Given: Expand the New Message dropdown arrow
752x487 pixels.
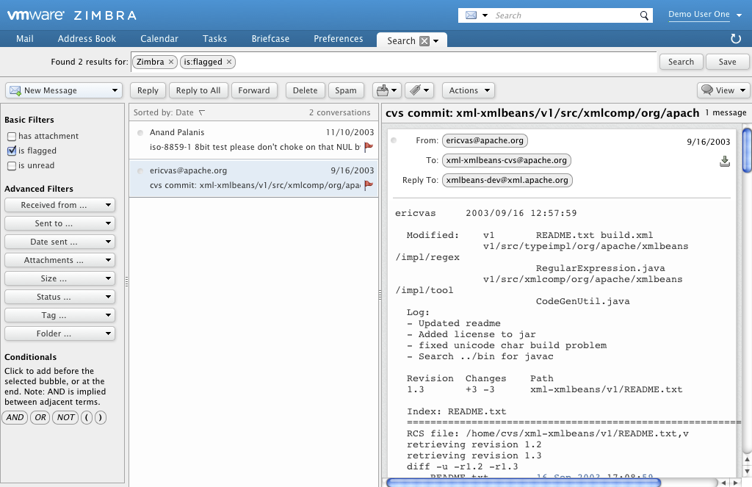Looking at the screenshot, I should point(115,90).
